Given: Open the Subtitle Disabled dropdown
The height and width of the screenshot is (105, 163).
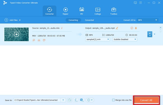Looking at the screenshot, I should 125,39.
